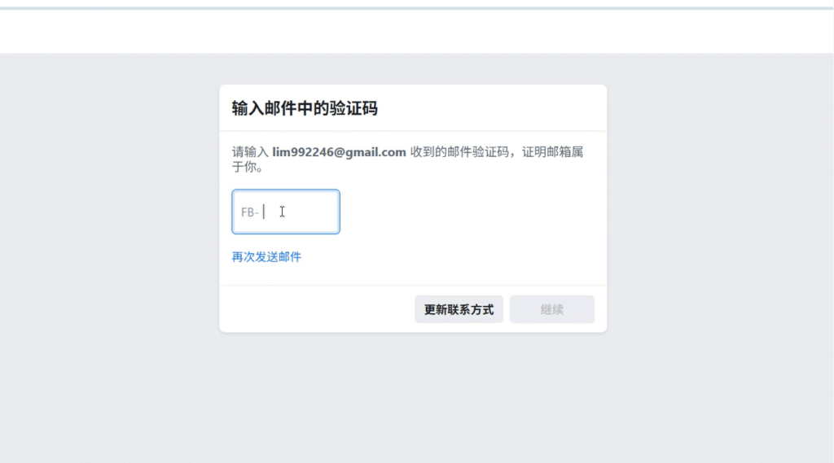Click the blank white header bar at top

(x=417, y=33)
